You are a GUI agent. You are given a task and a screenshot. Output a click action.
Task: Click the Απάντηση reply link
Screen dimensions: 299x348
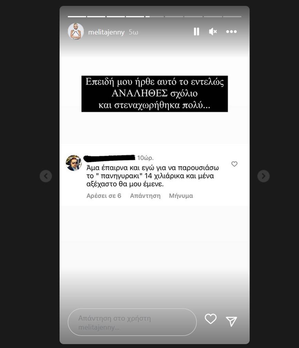tap(145, 196)
